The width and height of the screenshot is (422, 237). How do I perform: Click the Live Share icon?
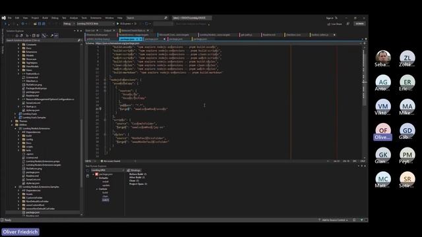click(328, 24)
